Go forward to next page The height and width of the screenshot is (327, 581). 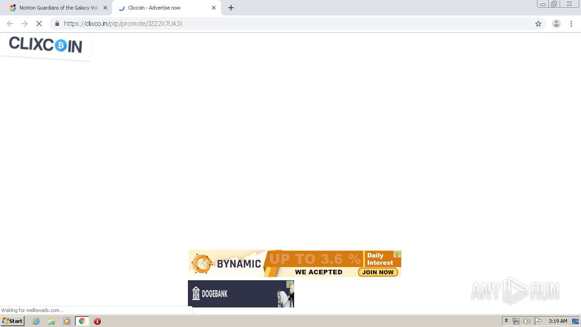[x=25, y=24]
